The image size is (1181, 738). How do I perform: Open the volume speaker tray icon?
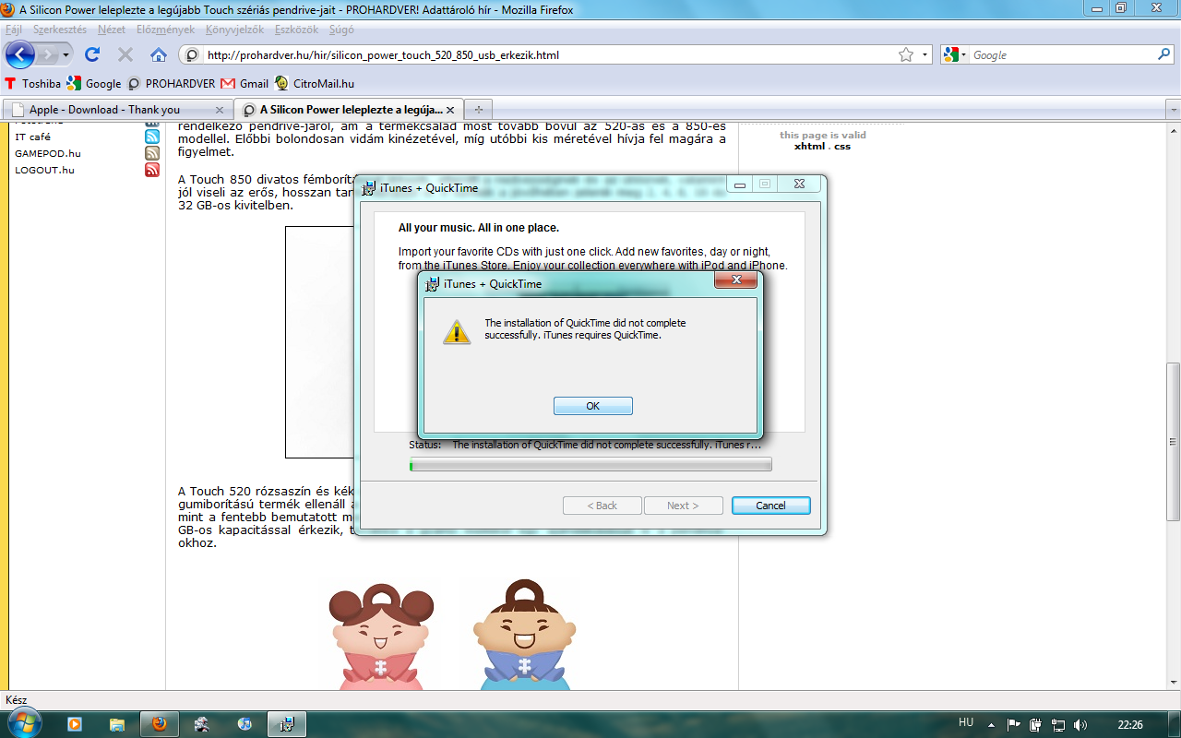point(1080,724)
